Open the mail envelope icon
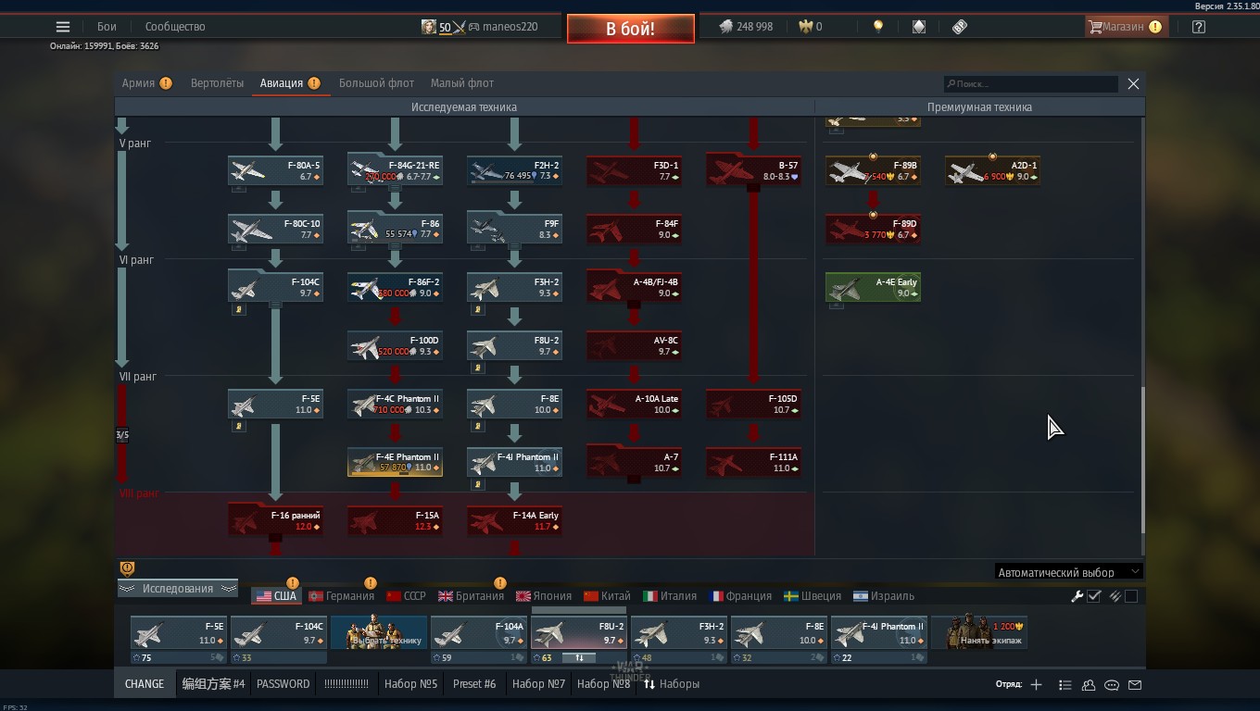 (1135, 685)
